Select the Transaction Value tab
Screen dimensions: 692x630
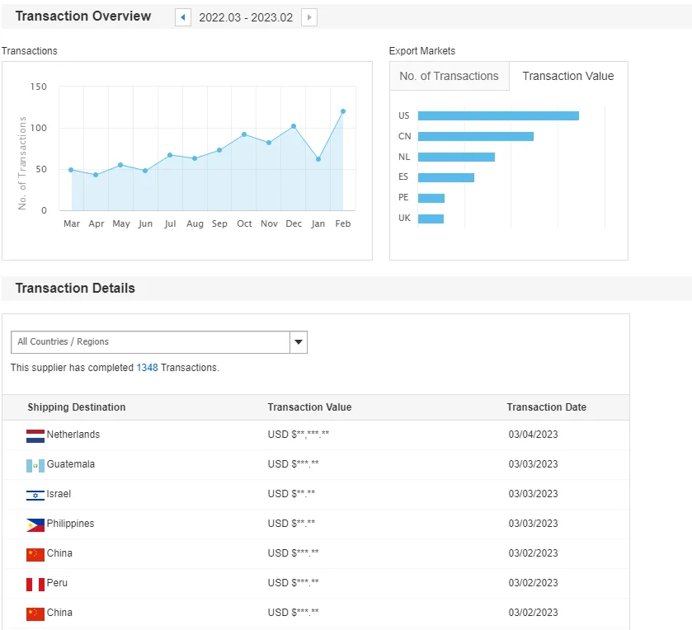click(x=568, y=76)
